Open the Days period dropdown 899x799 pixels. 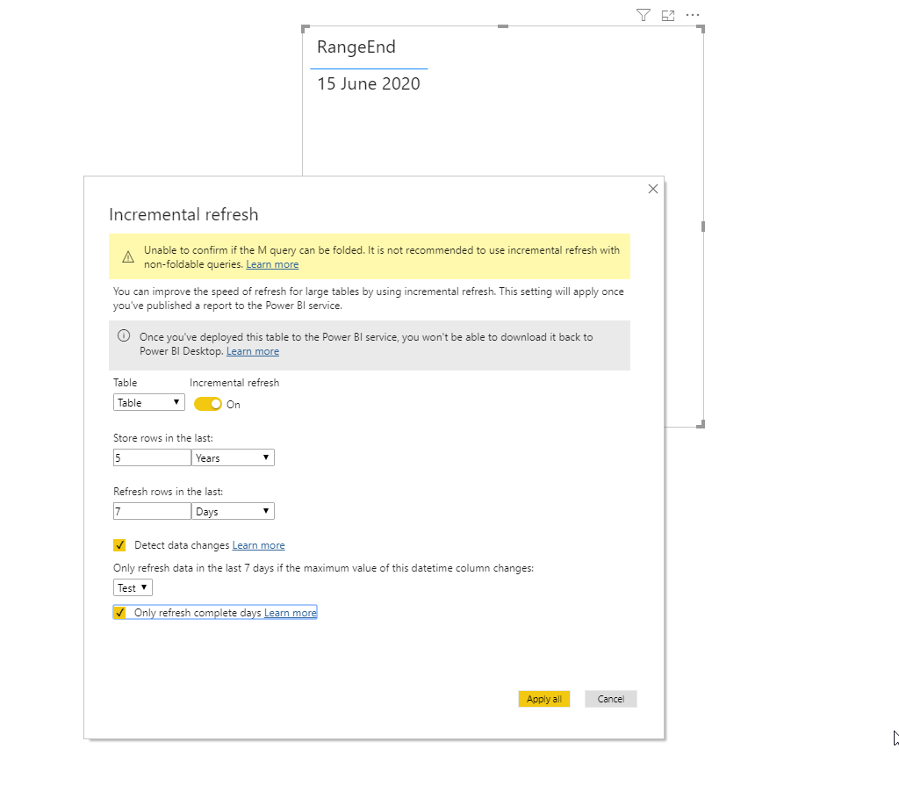point(233,511)
